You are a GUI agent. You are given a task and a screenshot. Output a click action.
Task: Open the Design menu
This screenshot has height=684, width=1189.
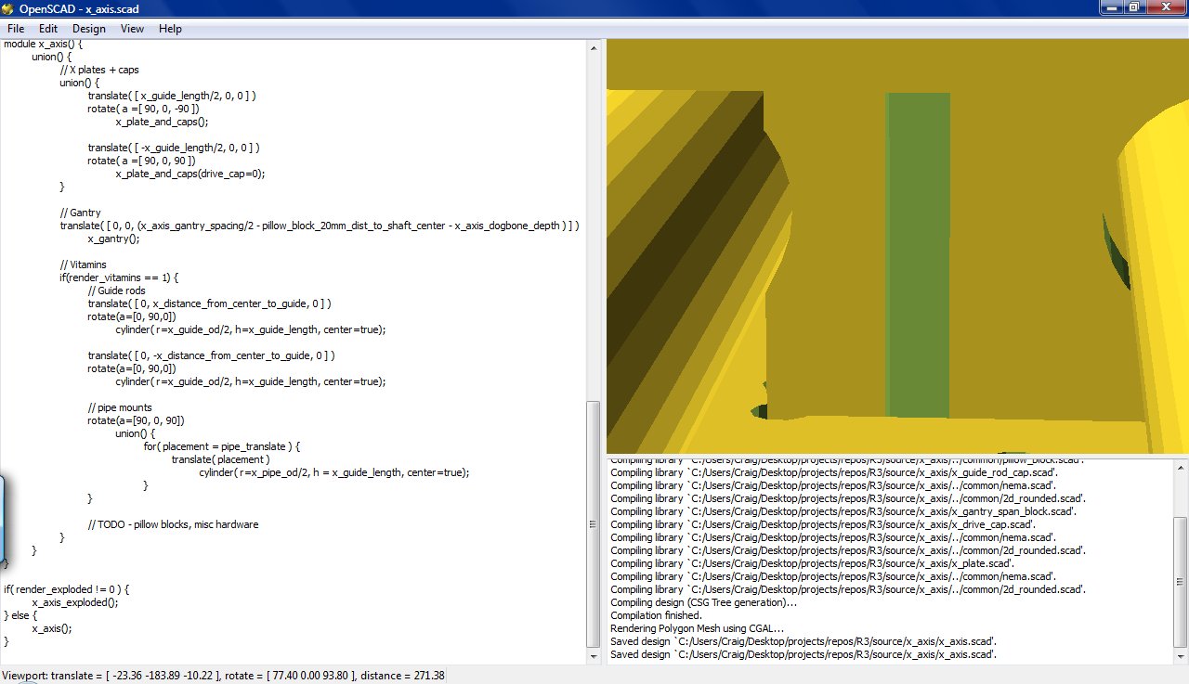click(x=89, y=29)
